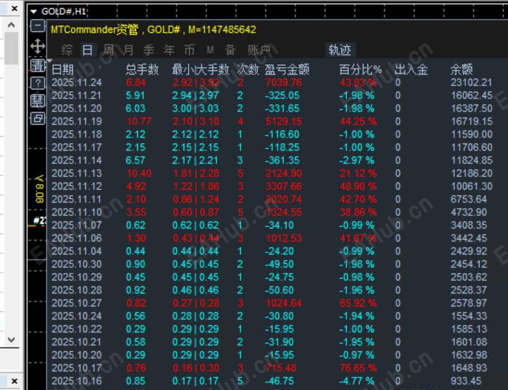Image resolution: width=508 pixels, height=390 pixels.
Task: Click the 日期 column header
Action: 62,69
